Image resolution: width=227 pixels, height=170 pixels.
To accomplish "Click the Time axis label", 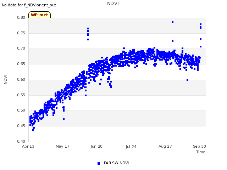I will coord(201,152).
